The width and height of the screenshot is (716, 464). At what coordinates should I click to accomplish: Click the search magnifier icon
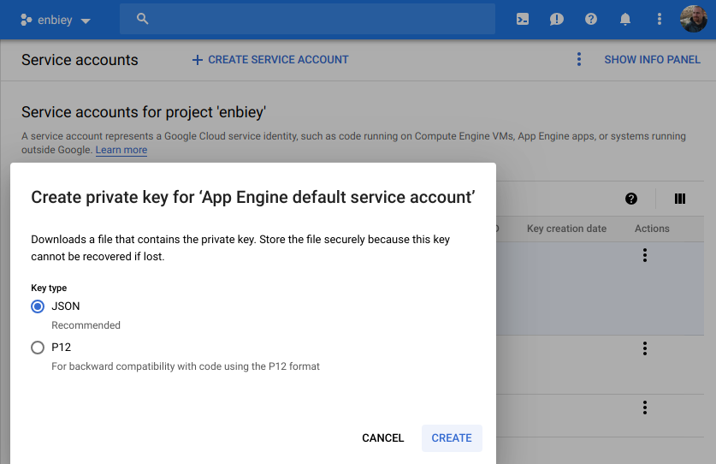tap(143, 19)
